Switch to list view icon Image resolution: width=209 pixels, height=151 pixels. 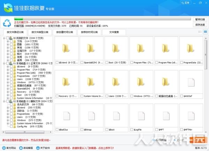point(200,32)
